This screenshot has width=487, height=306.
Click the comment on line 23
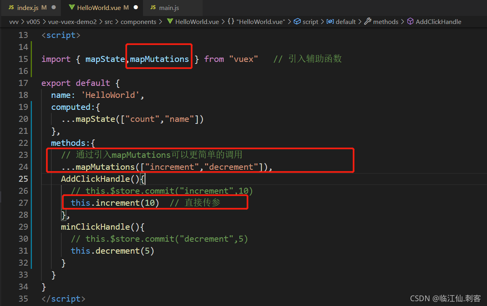[x=152, y=155]
